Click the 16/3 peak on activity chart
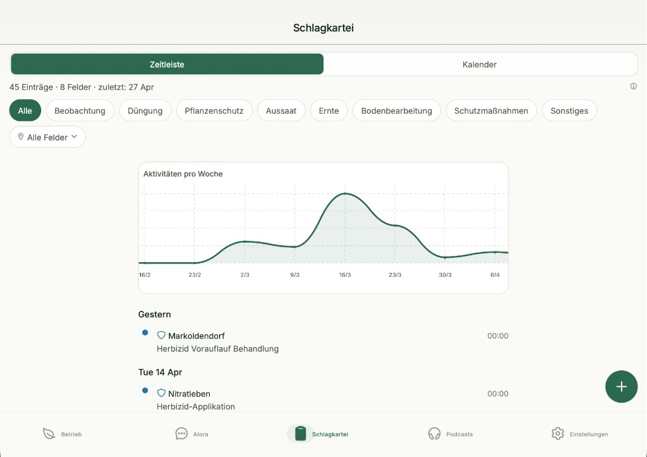This screenshot has width=647, height=457. (x=345, y=194)
